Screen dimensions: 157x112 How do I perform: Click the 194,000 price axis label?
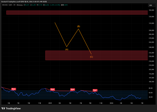click(151, 74)
